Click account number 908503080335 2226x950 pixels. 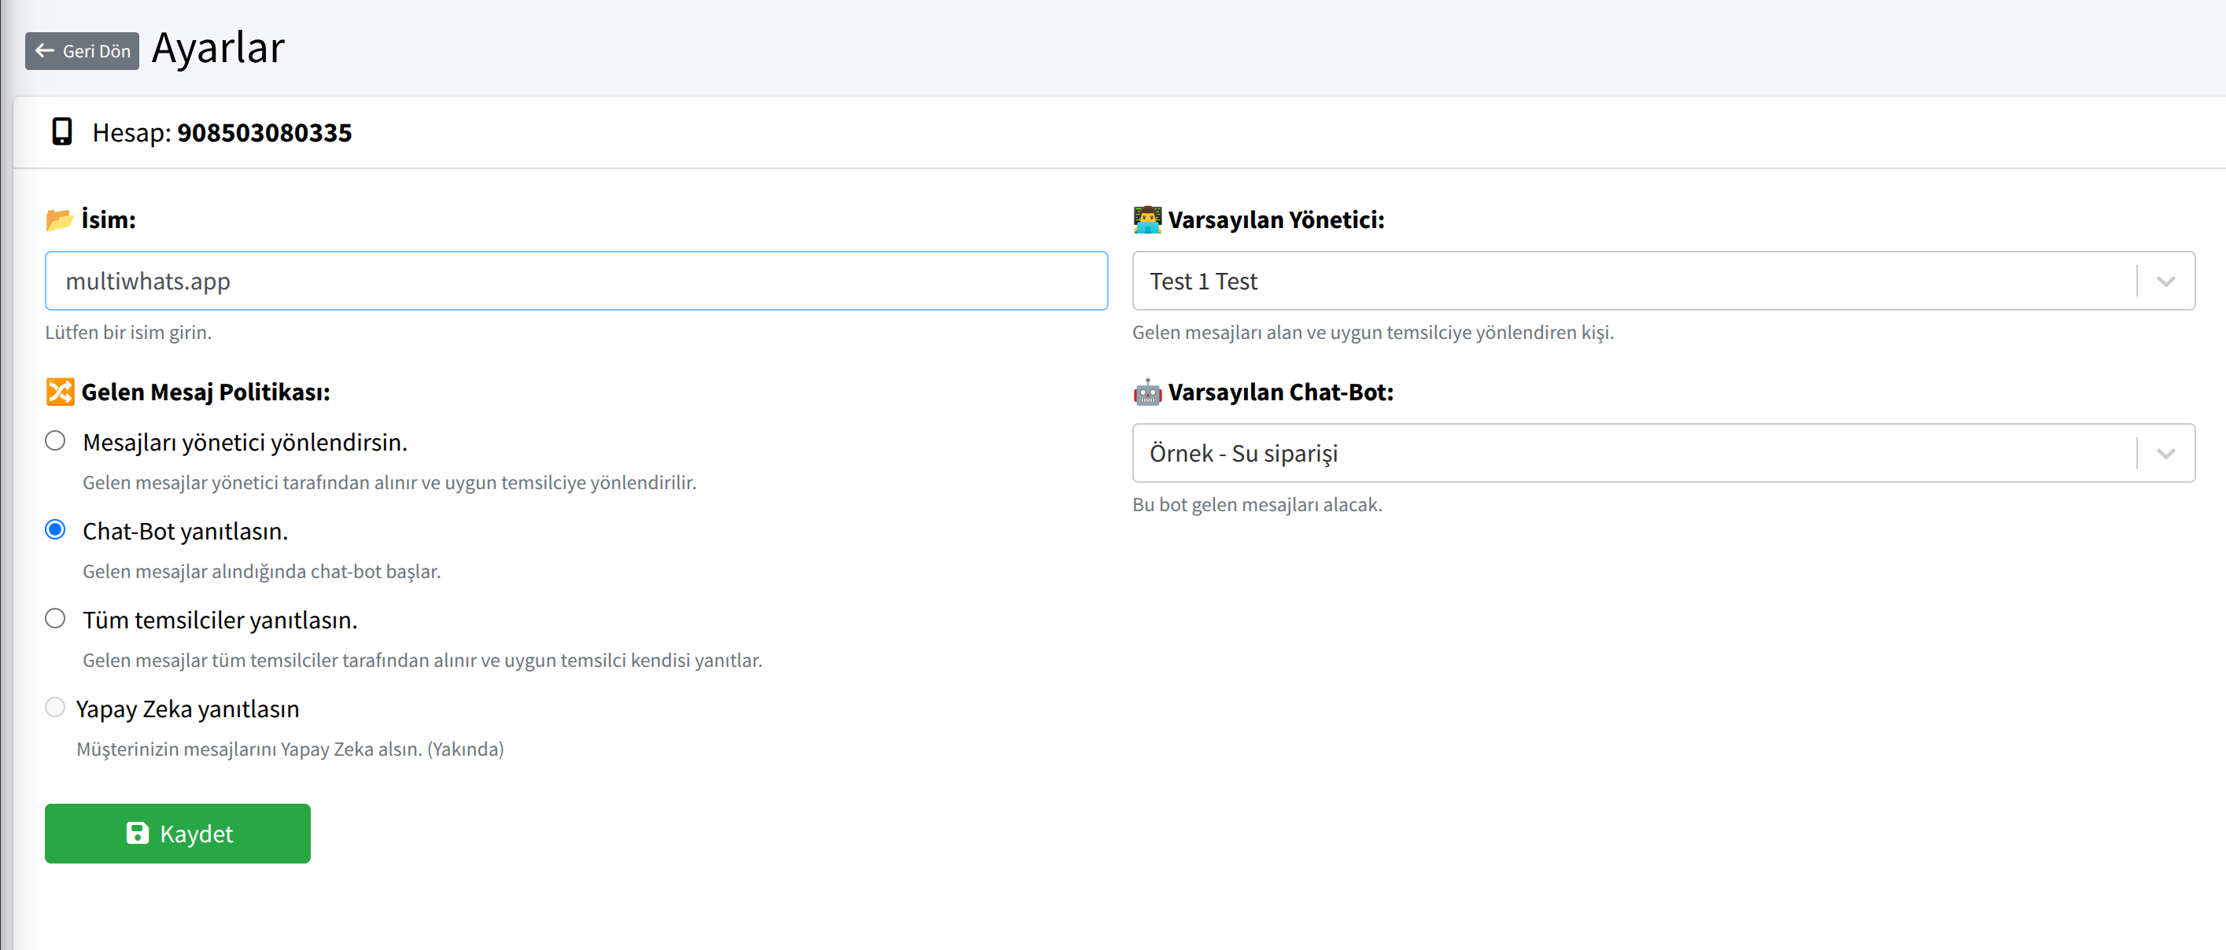264,133
